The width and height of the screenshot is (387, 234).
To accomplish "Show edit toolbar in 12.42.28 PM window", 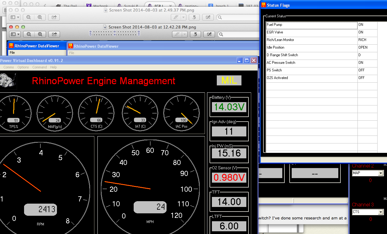I will [x=209, y=34].
